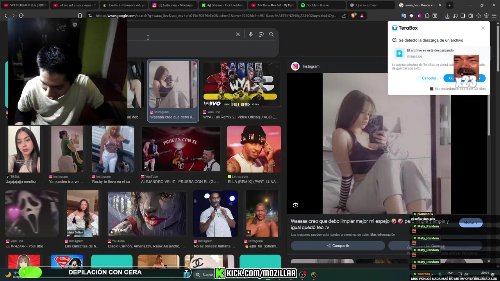The height and width of the screenshot is (281, 500).
Task: Open the selected Waaaaa creo que debo thumbnail
Action: tap(173, 85)
